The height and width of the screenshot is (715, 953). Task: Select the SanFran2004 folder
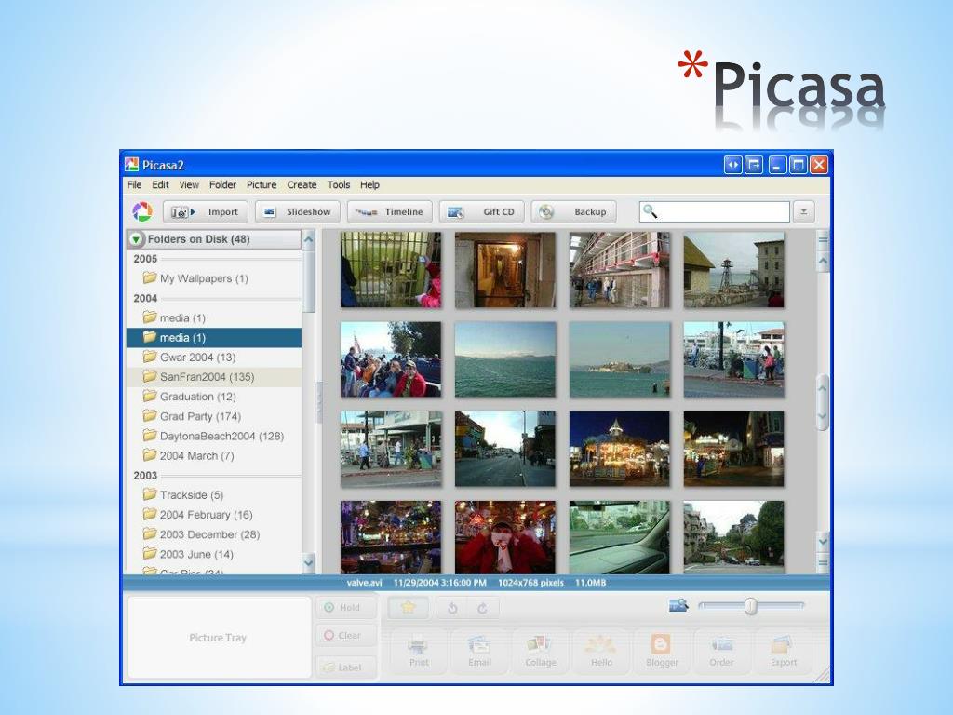coord(213,377)
